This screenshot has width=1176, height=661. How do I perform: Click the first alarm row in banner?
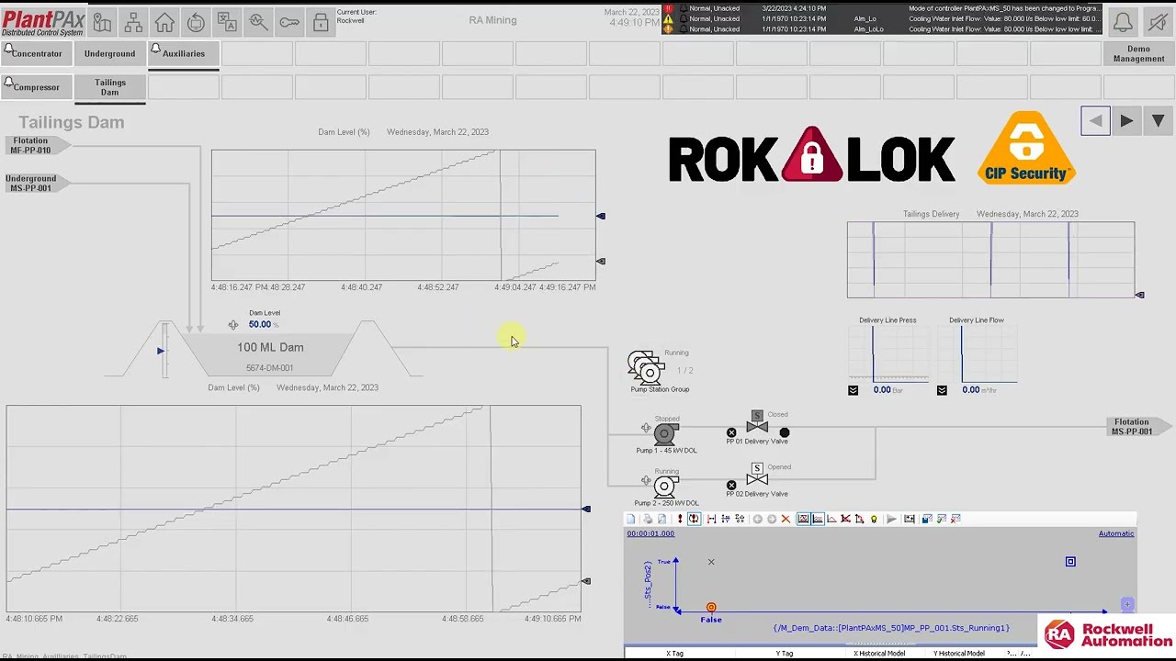pos(882,8)
